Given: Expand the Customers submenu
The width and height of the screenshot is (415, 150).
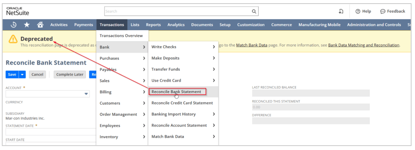Looking at the screenshot, I should (x=122, y=103).
